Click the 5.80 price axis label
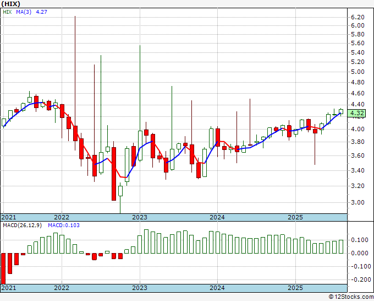 (x=358, y=34)
